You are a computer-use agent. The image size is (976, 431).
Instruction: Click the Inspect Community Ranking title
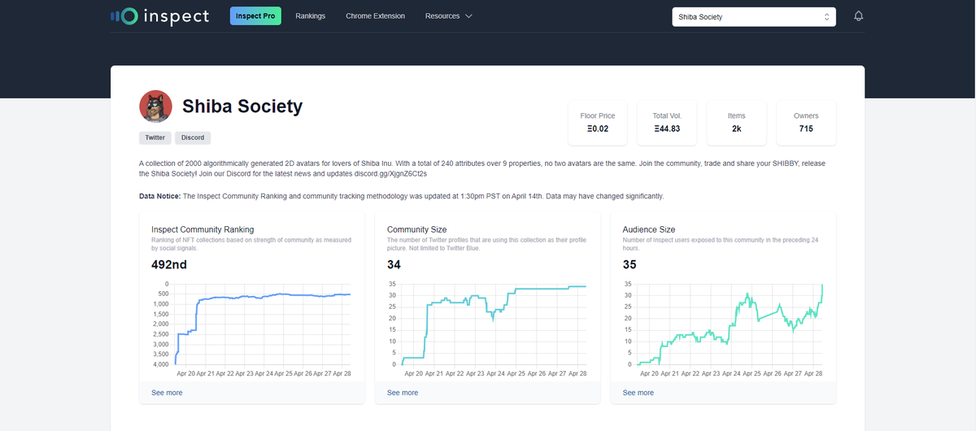(x=203, y=229)
